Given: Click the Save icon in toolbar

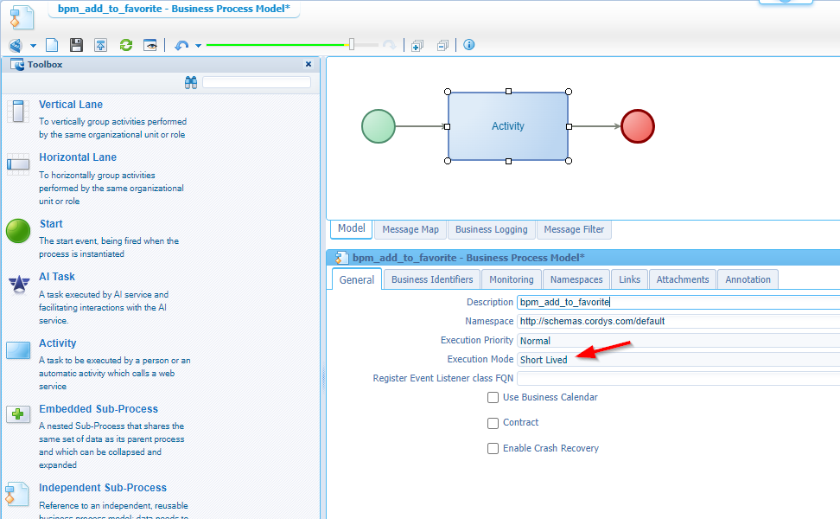Looking at the screenshot, I should point(76,45).
